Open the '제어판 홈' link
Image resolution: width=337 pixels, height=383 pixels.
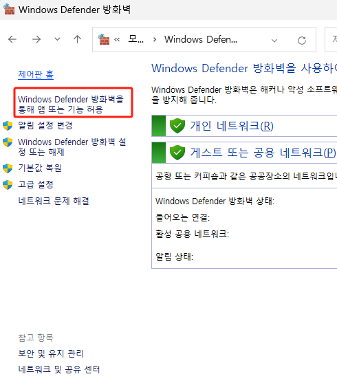coord(36,74)
